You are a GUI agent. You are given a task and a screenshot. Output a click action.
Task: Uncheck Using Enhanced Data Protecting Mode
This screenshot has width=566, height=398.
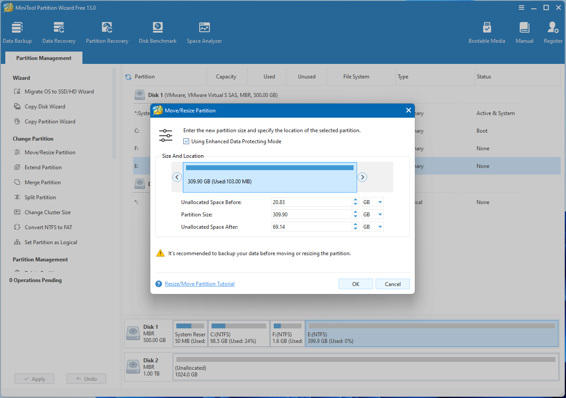(x=186, y=141)
